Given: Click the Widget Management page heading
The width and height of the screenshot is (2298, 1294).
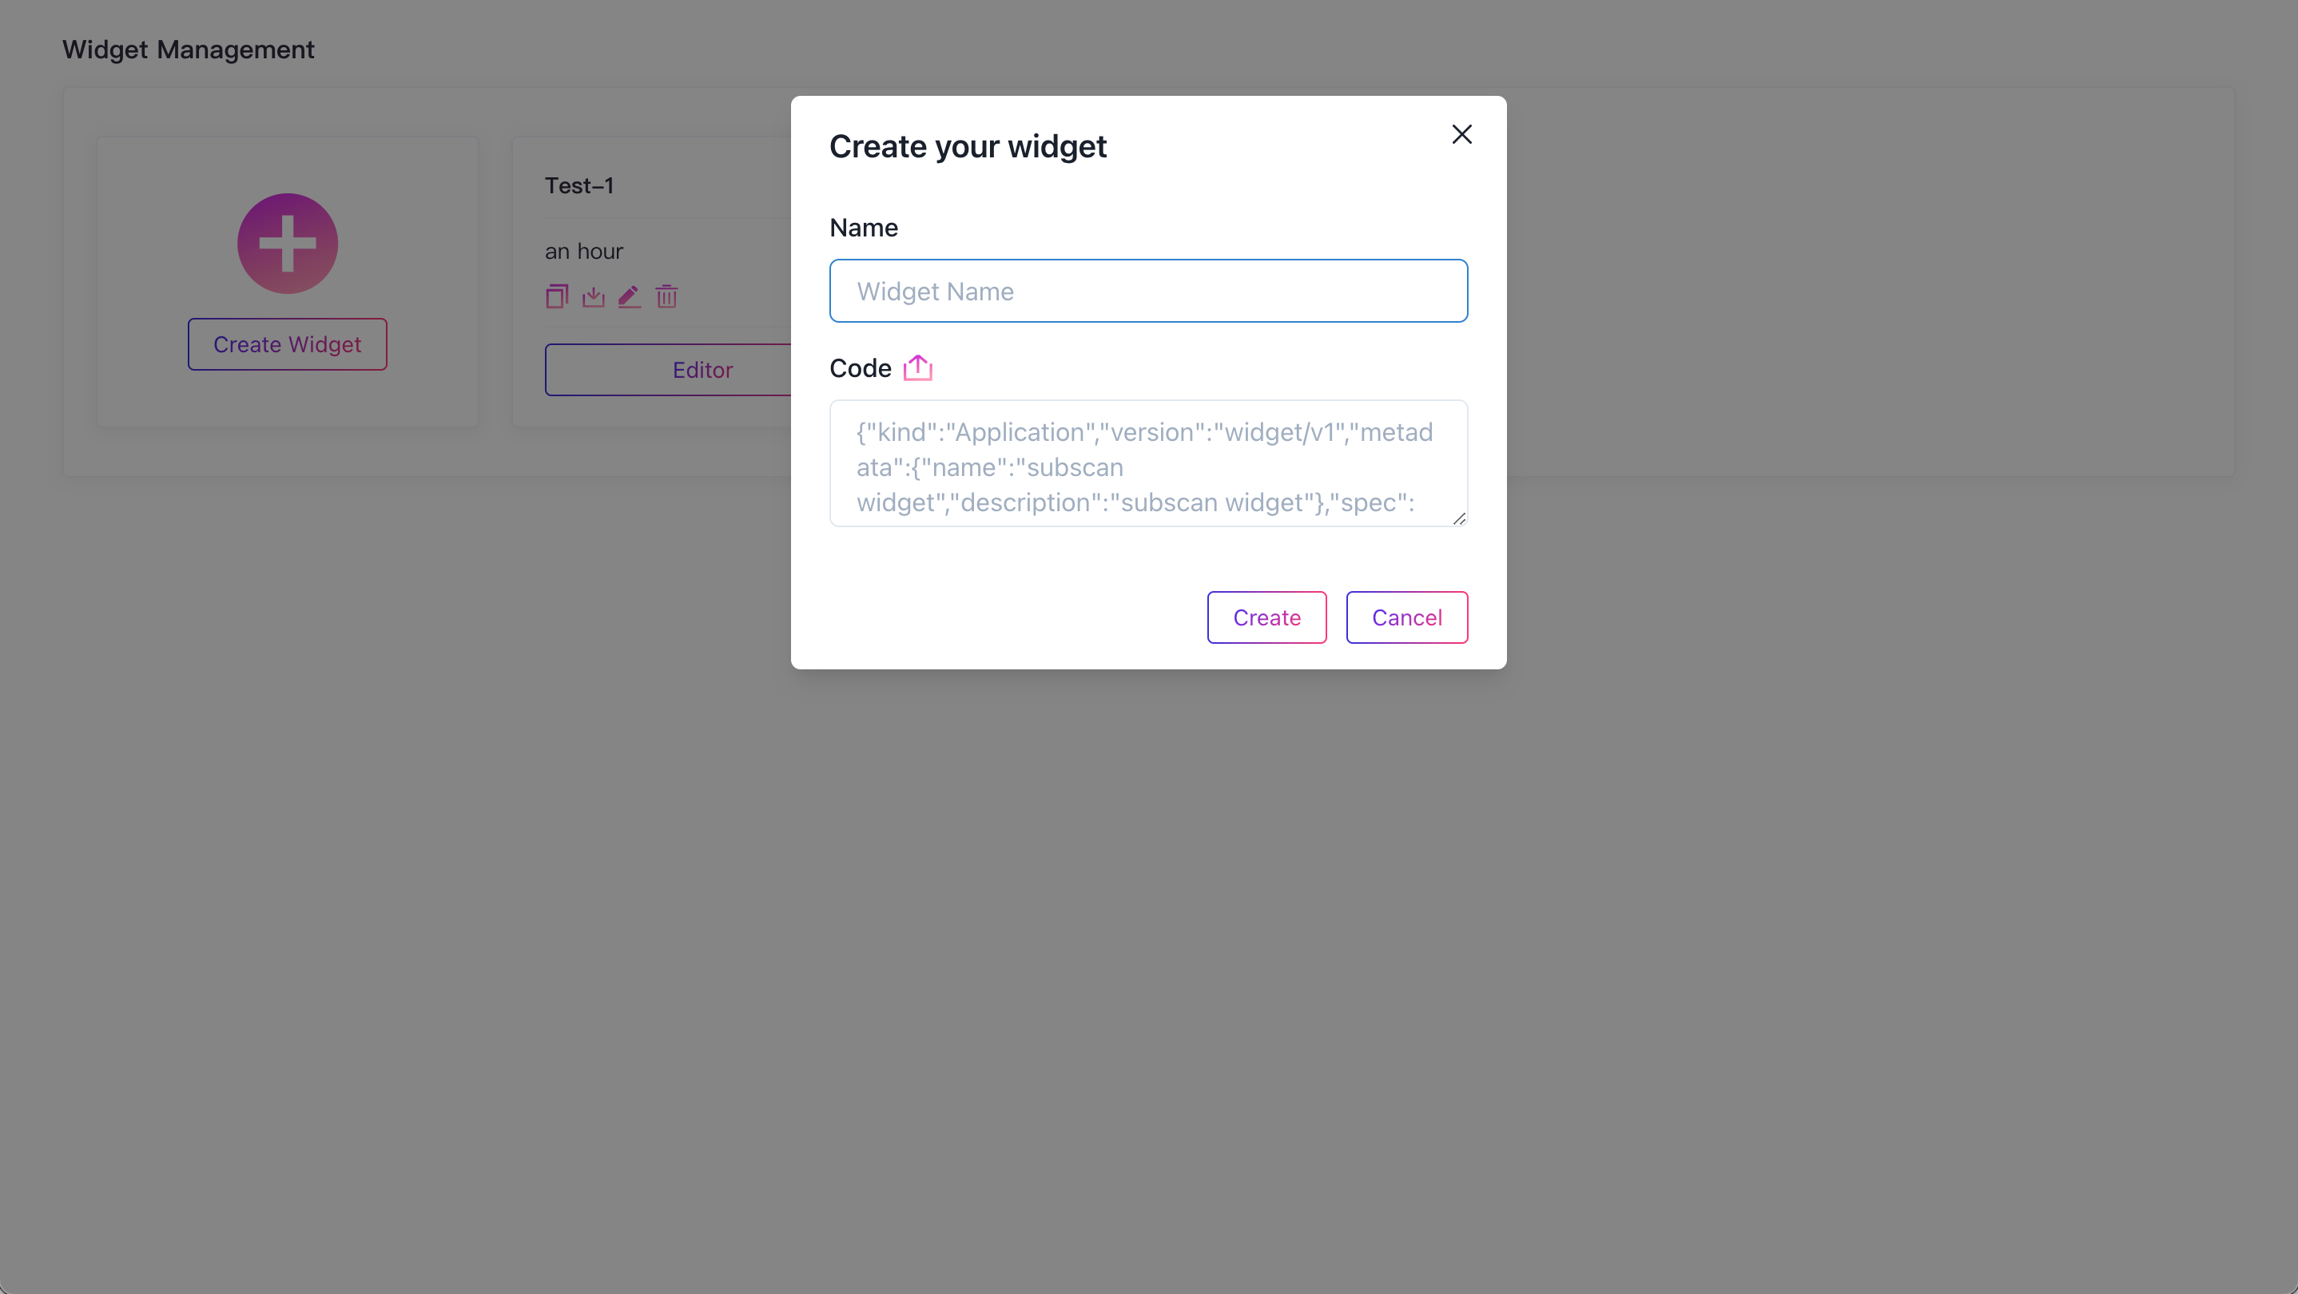Looking at the screenshot, I should [x=189, y=49].
